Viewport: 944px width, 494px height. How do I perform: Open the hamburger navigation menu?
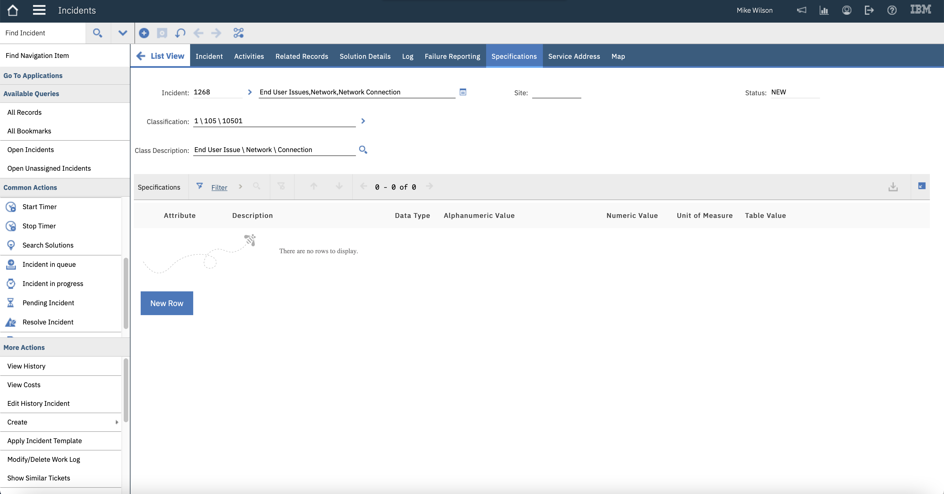(x=39, y=10)
